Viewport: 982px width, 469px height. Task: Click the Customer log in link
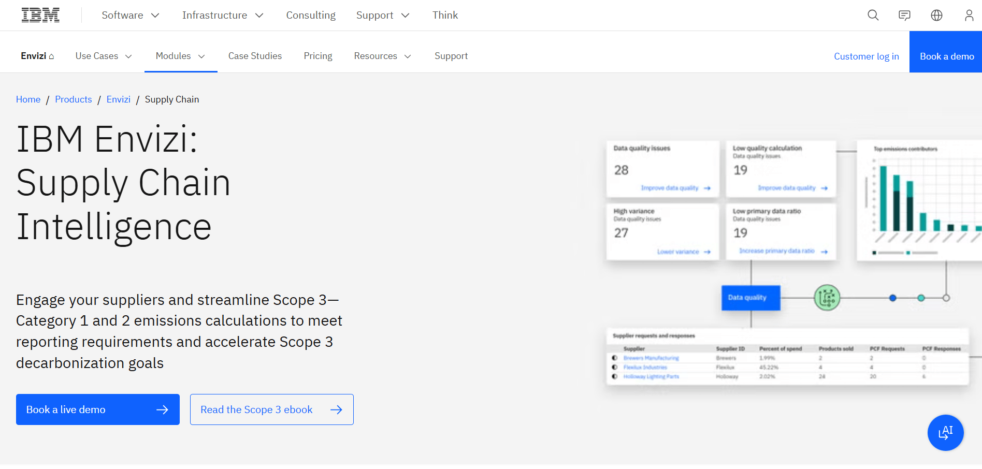[x=867, y=56]
